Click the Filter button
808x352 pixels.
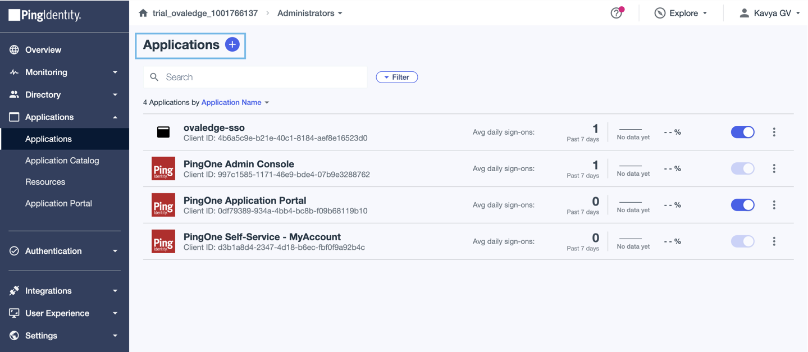coord(397,77)
